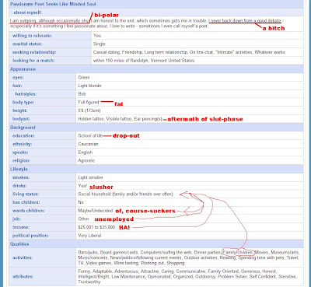Click the "has children:" label
311x287 pixels.
click(x=26, y=202)
